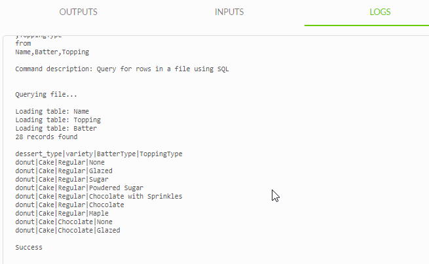Click the dessert_type header row in logs
The image size is (429, 264).
[x=99, y=154]
